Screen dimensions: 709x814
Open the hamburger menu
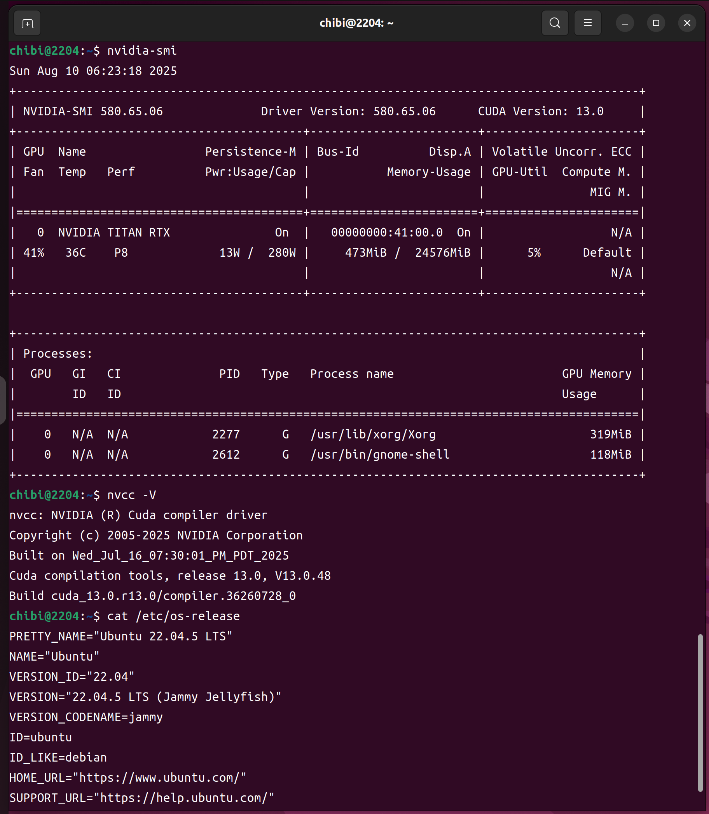[x=588, y=23]
